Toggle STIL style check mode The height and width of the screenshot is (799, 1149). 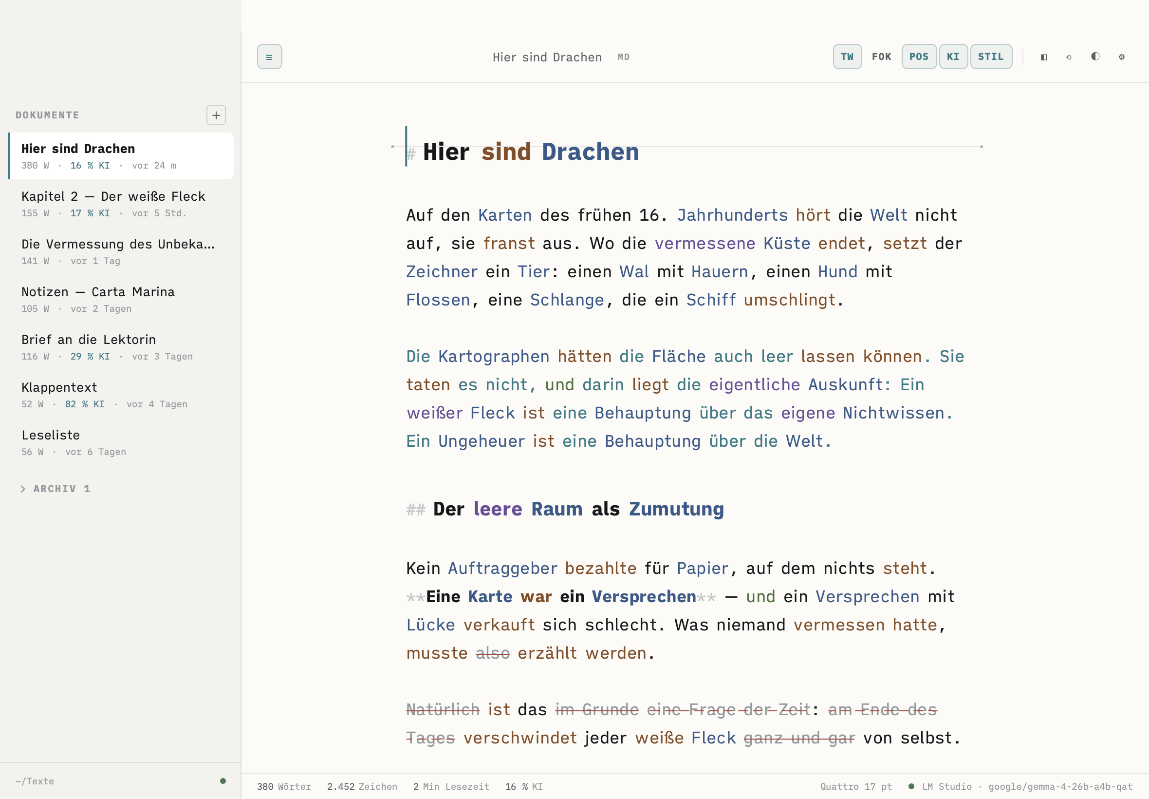click(x=991, y=57)
